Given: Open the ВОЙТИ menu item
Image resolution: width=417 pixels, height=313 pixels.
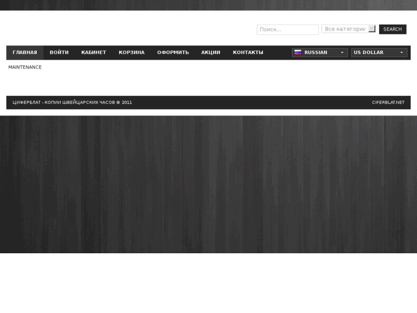Looking at the screenshot, I should [59, 52].
